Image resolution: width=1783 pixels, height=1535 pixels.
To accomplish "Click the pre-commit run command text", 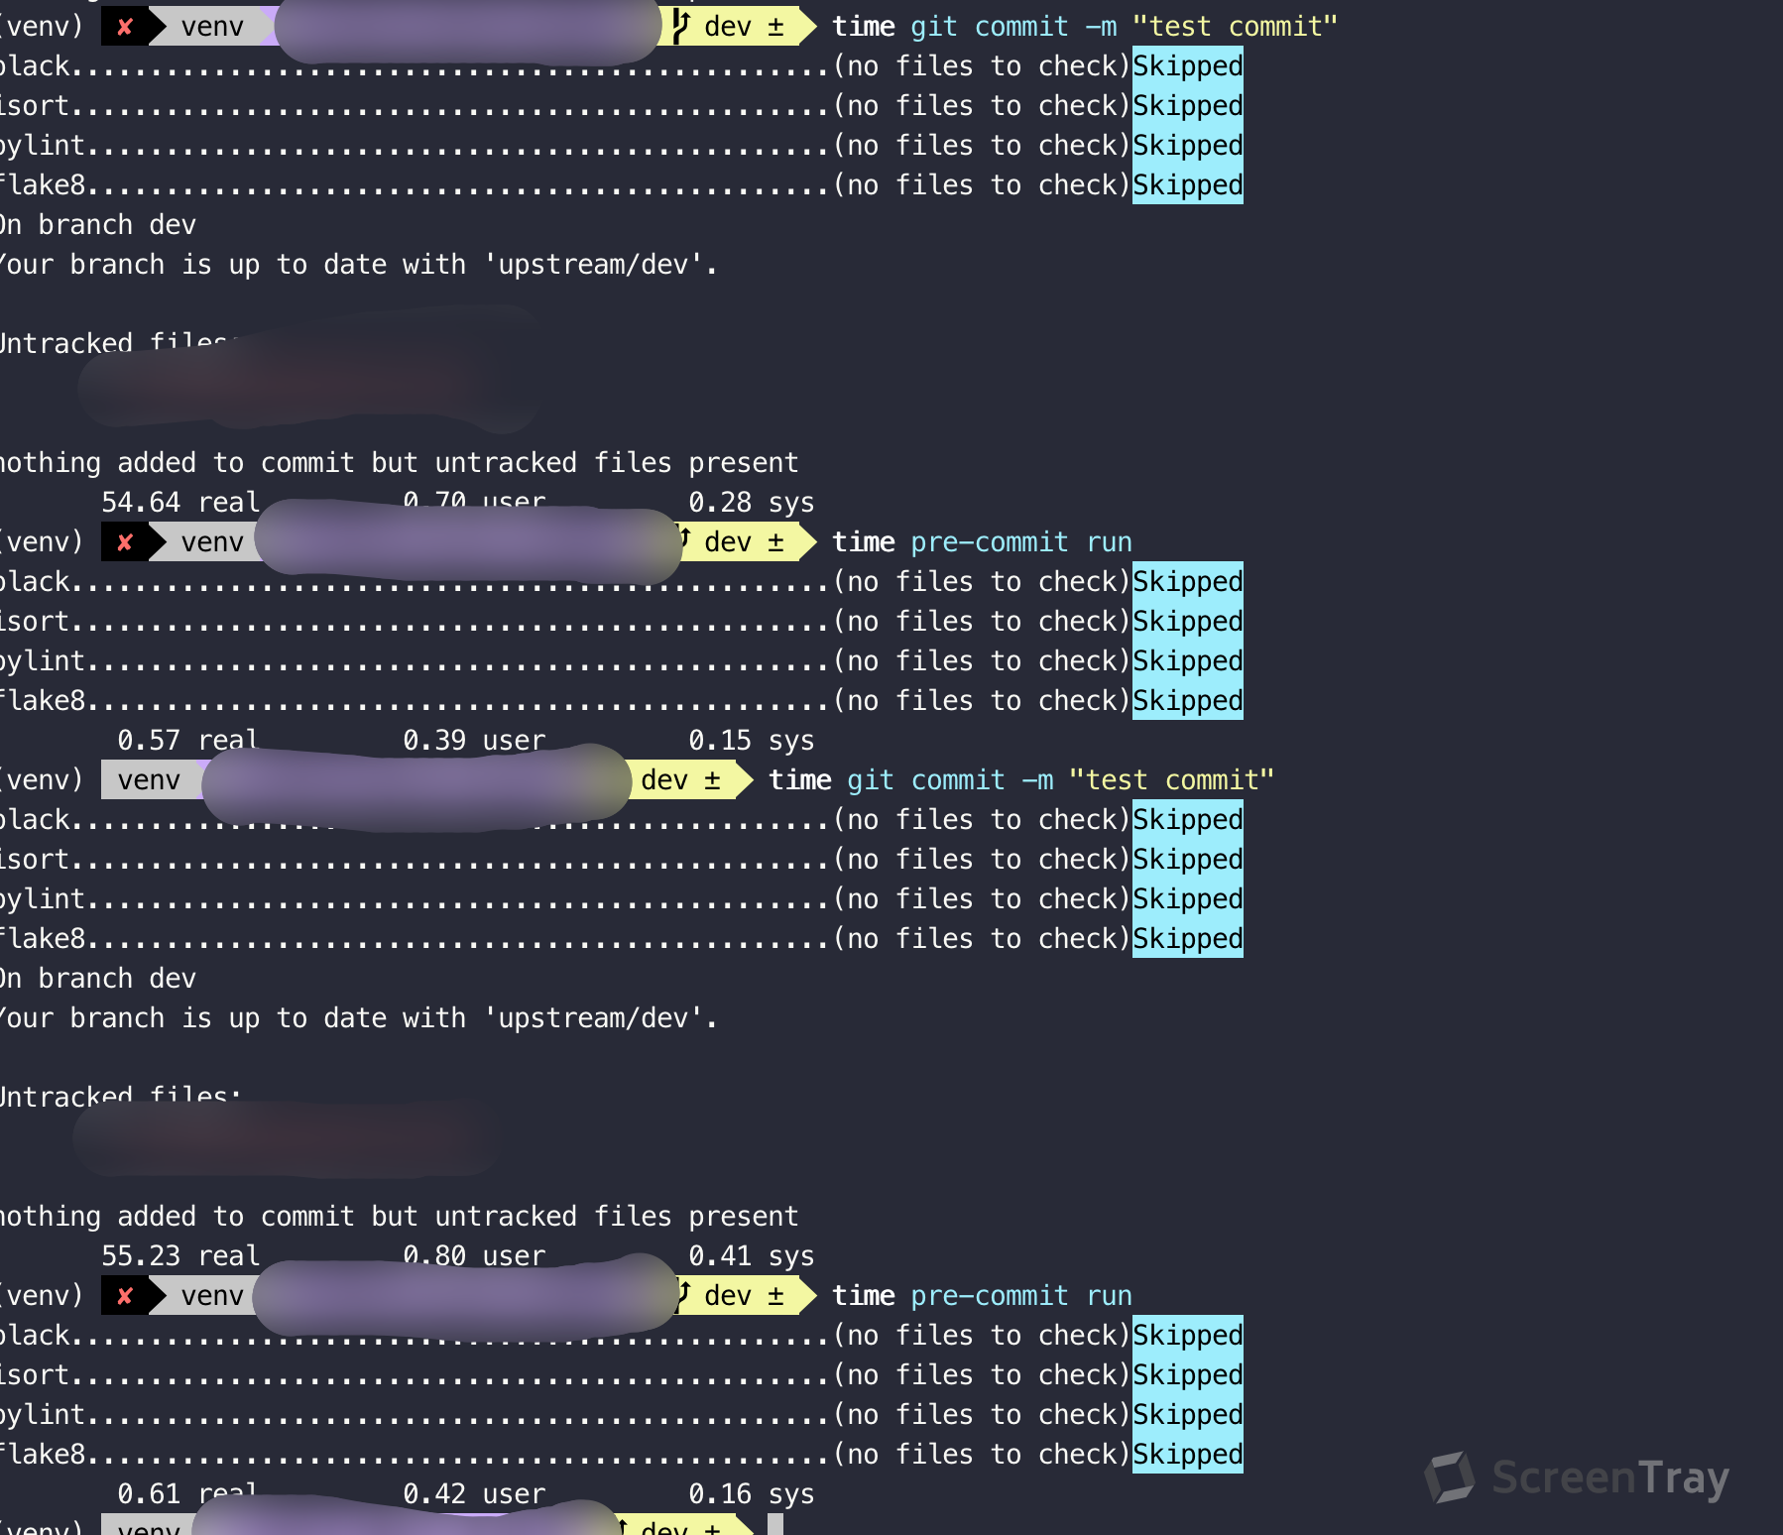I will (x=1019, y=541).
